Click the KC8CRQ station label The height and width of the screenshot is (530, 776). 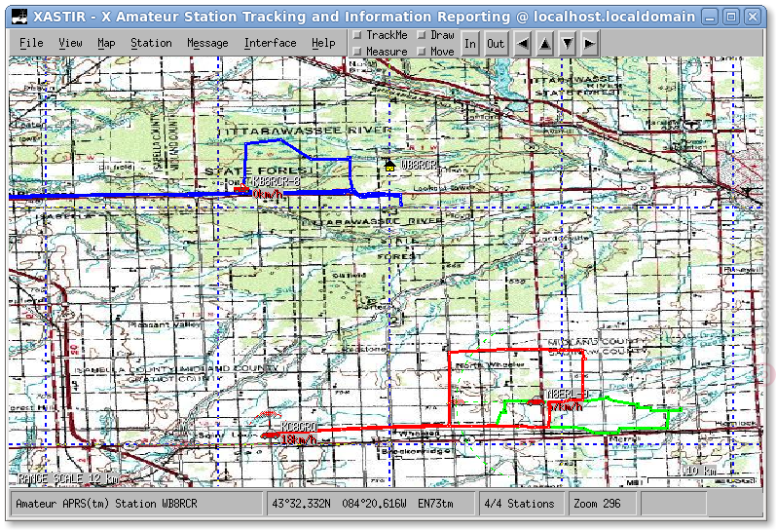pos(299,427)
